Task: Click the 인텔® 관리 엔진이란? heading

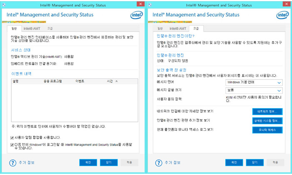Action: point(176,36)
